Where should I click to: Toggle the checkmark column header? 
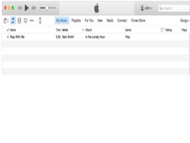point(8,30)
